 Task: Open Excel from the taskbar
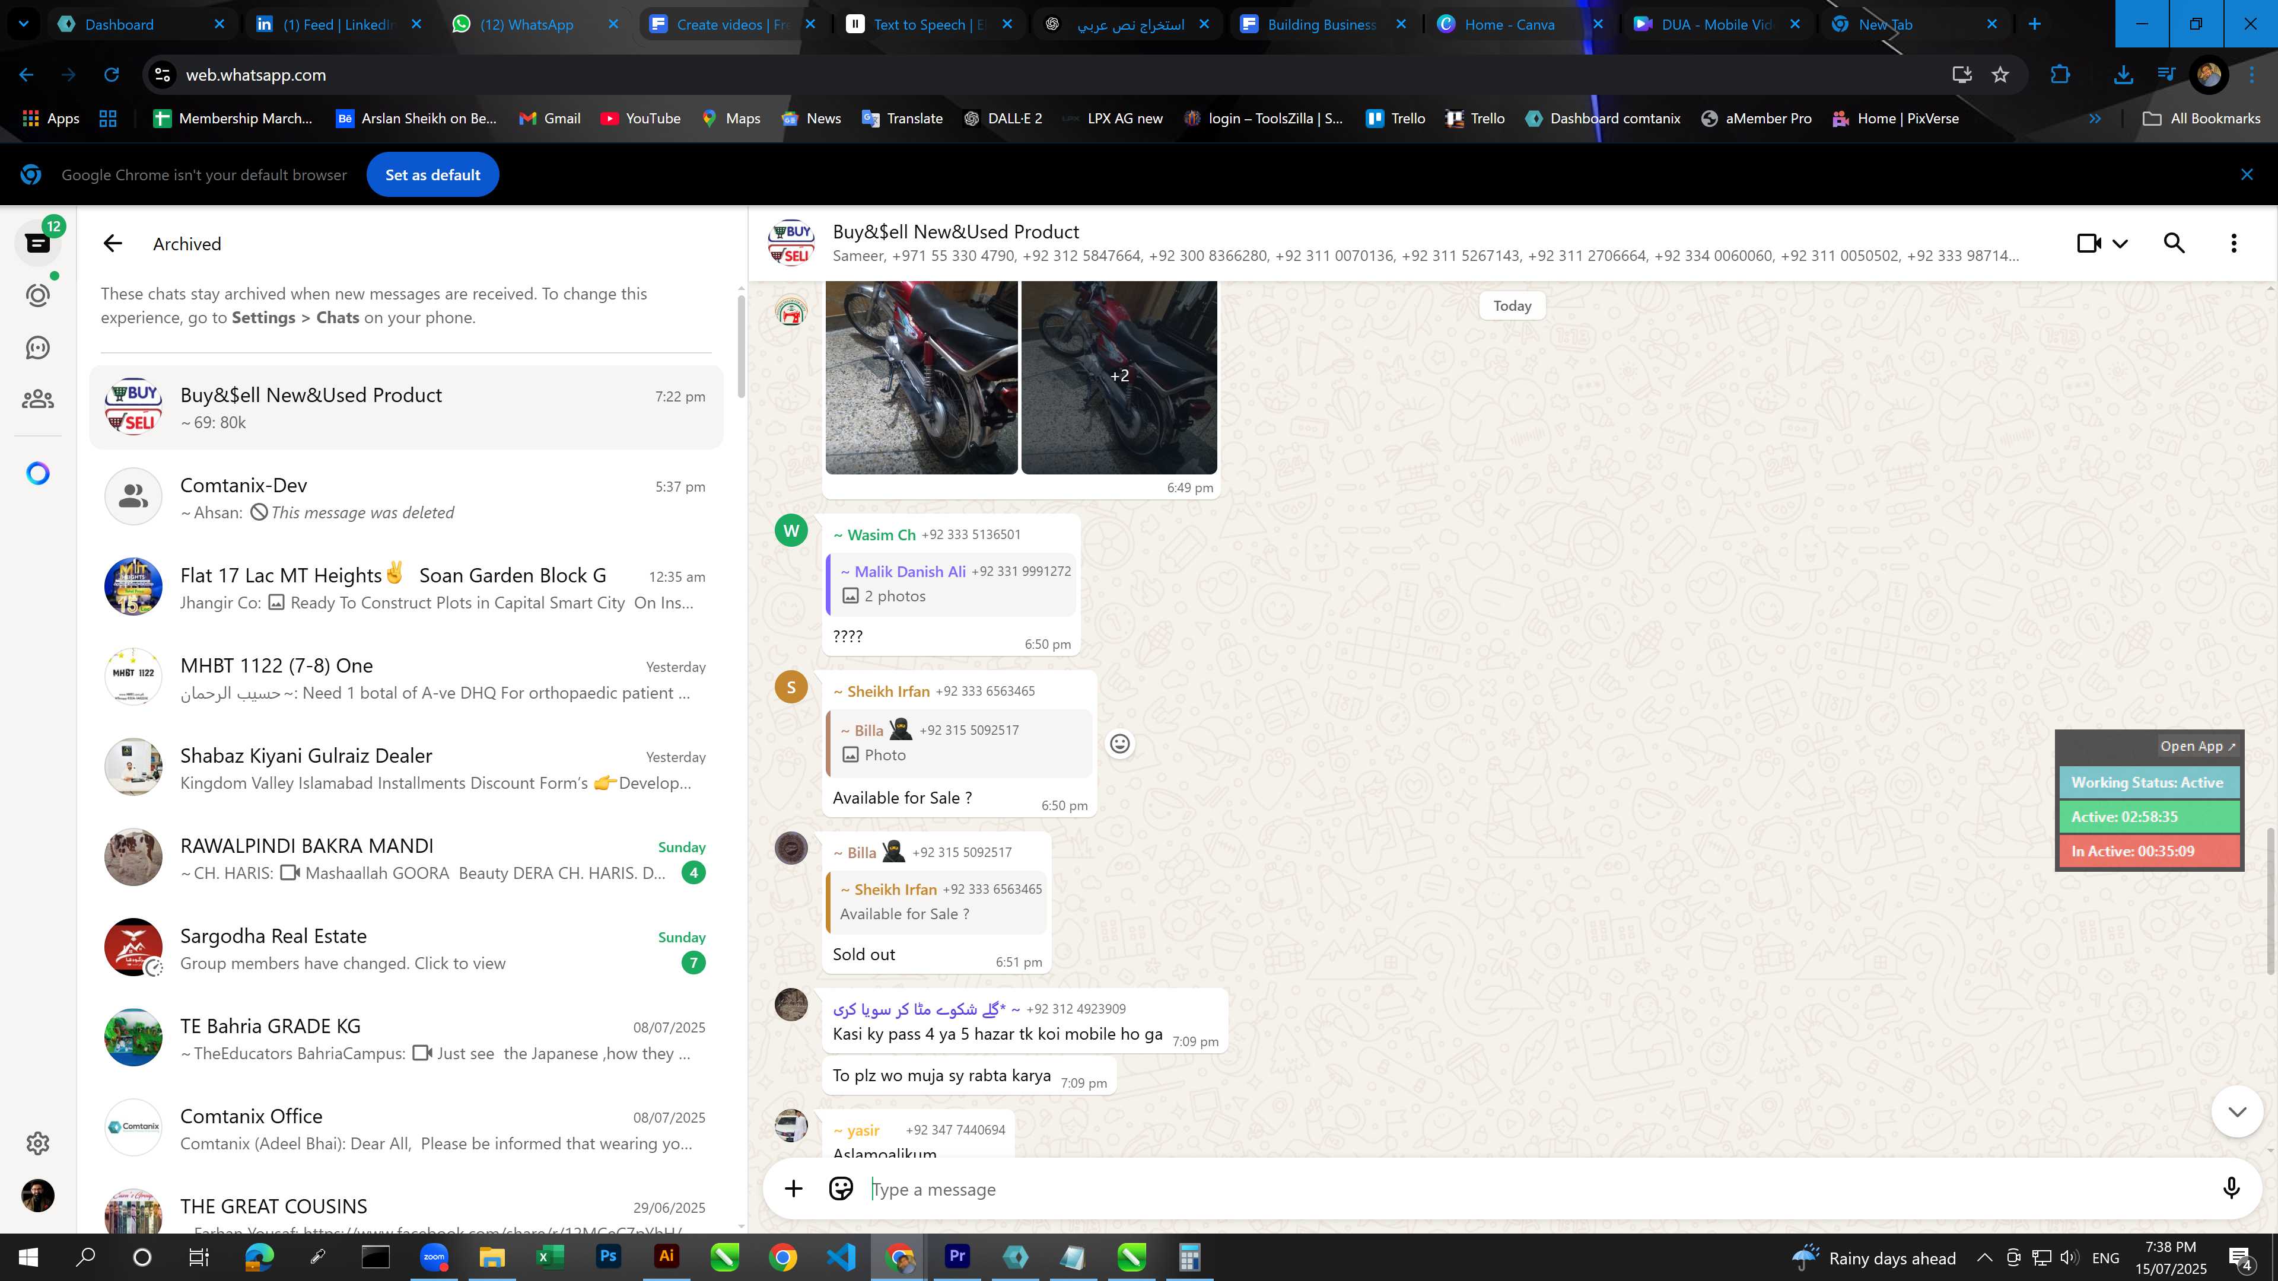550,1256
